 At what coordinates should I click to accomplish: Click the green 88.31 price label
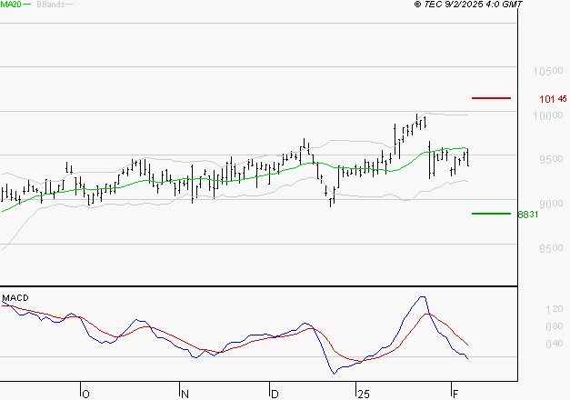point(528,215)
